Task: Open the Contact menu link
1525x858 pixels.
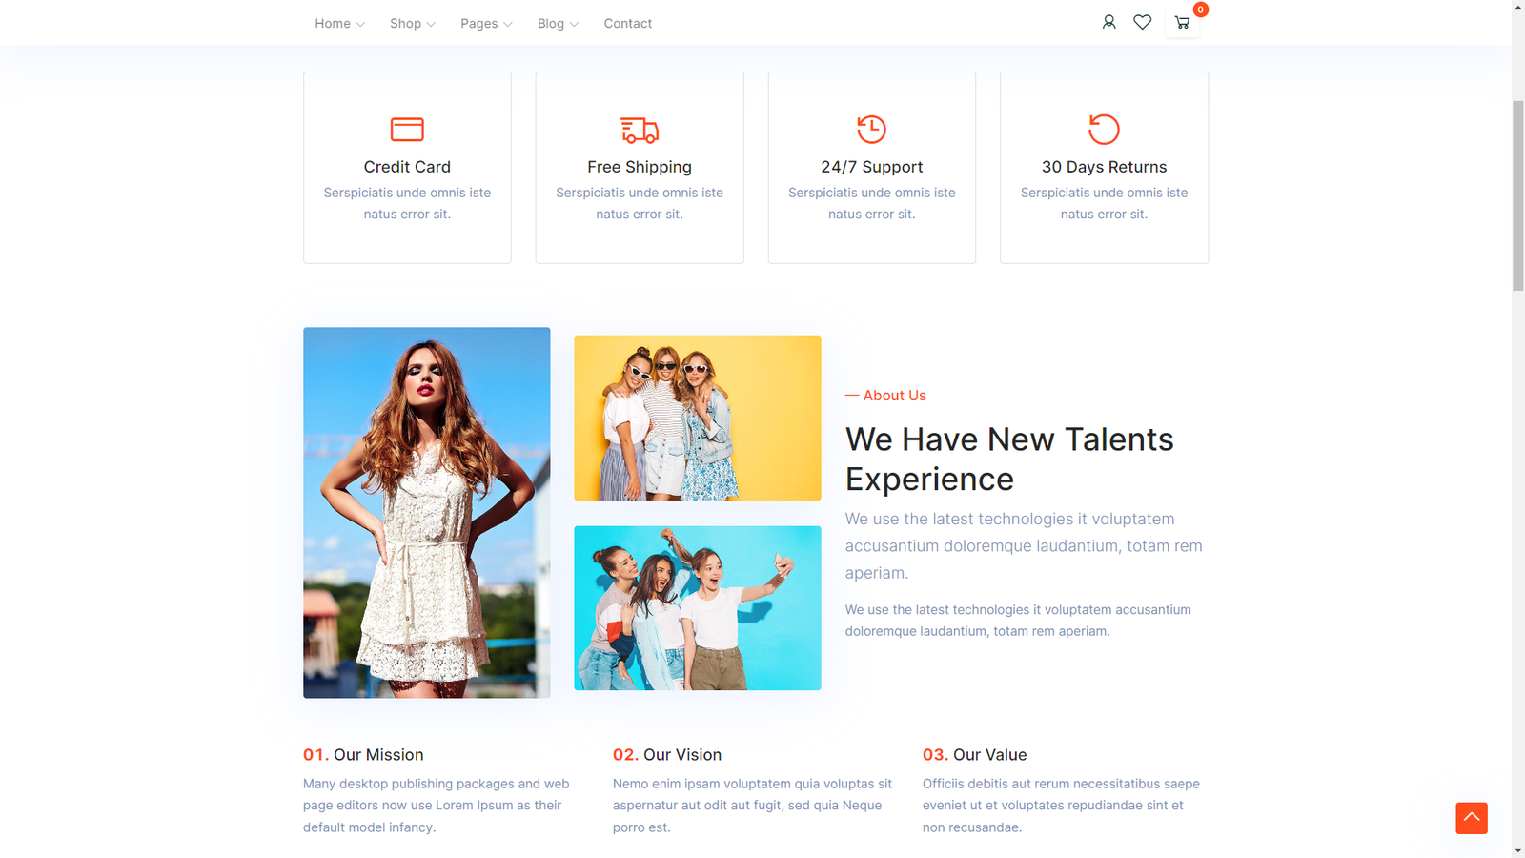Action: [627, 23]
